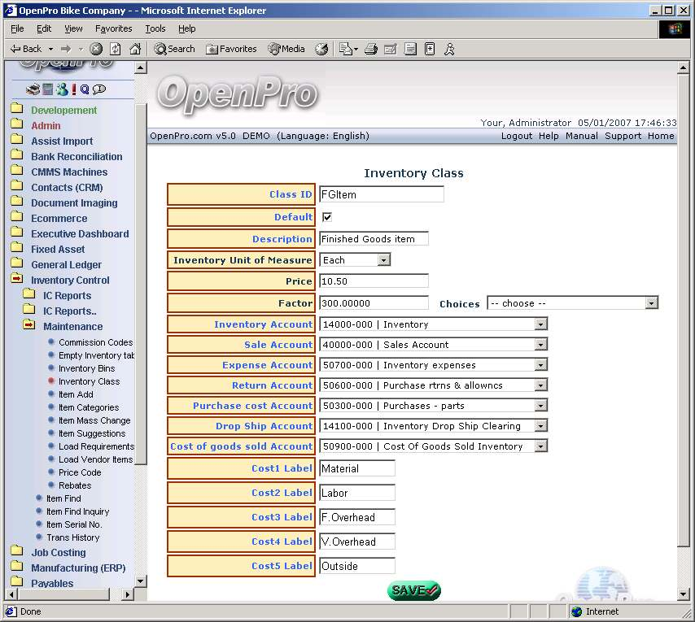Go to Home via toolbar house icon
The width and height of the screenshot is (695, 622).
pos(135,49)
